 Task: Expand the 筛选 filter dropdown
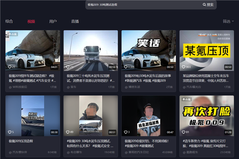coord(228,22)
